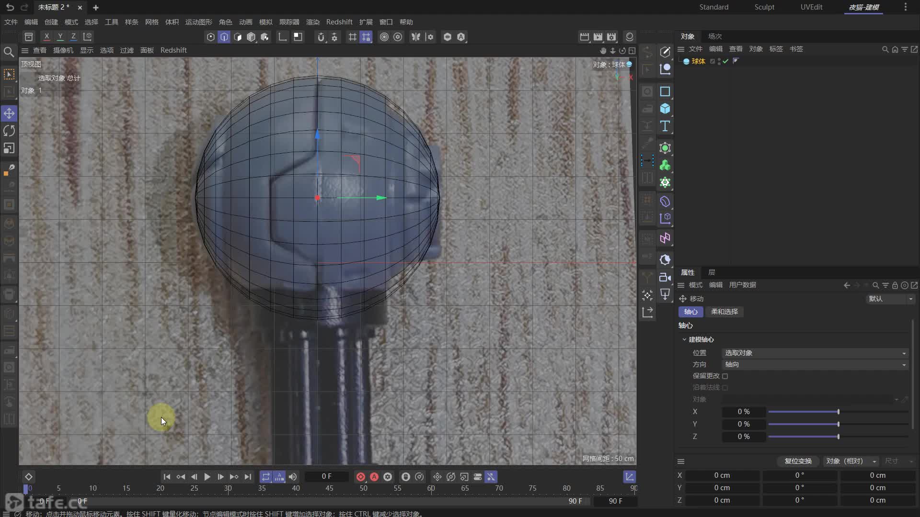This screenshot has width=920, height=517.
Task: Select the Move tool in left toolbar
Action: 9,113
